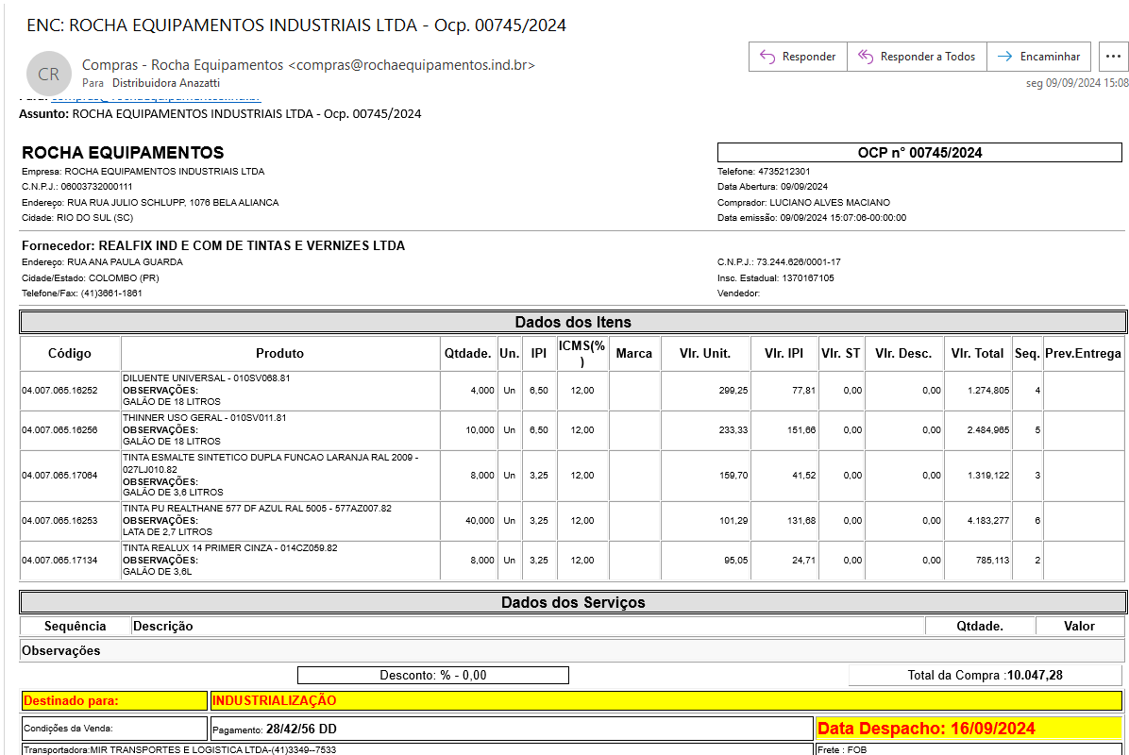Forward the email with Encaminhar
Image resolution: width=1129 pixels, height=755 pixels.
pos(1039,57)
